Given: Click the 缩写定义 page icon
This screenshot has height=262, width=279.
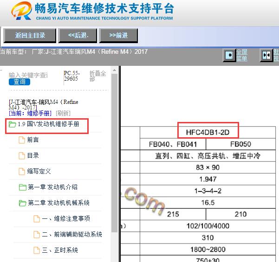Looking at the screenshot, I should 22,172.
